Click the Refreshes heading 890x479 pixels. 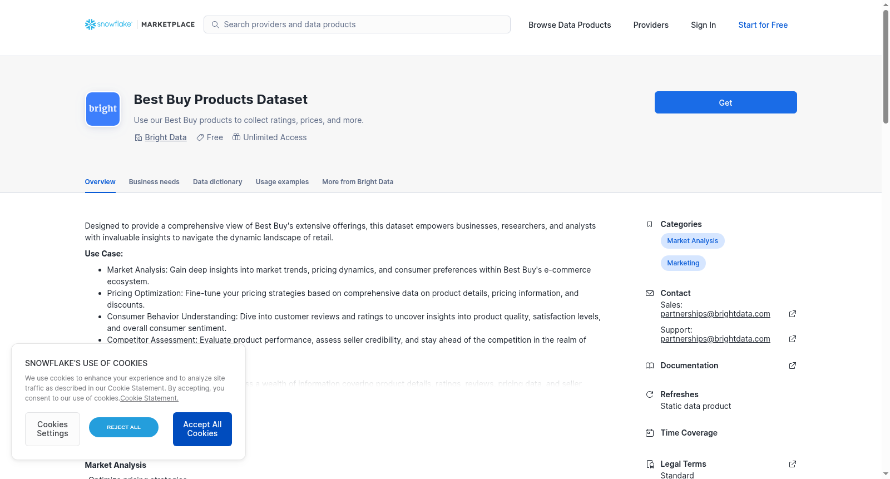(x=679, y=394)
